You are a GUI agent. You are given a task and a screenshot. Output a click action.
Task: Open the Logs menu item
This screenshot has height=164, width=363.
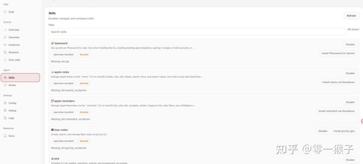[x=11, y=118]
